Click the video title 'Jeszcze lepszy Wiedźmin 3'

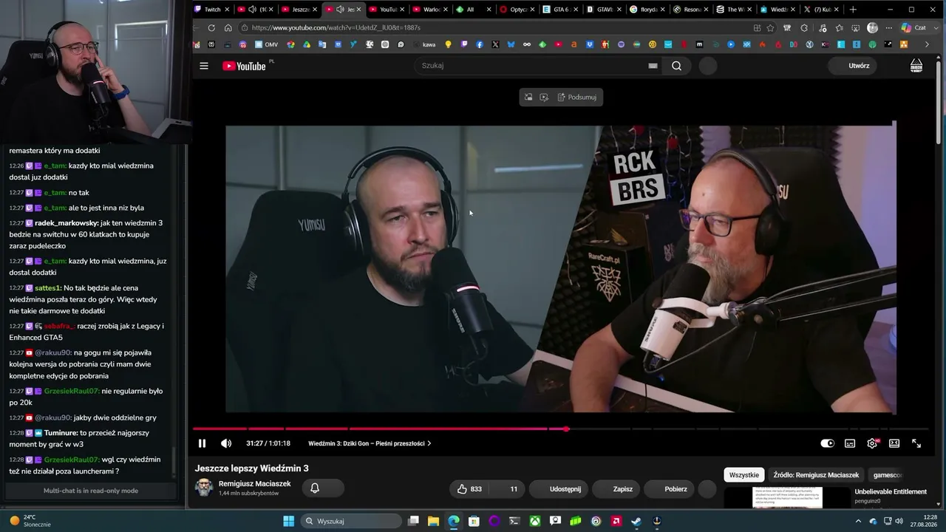(251, 468)
